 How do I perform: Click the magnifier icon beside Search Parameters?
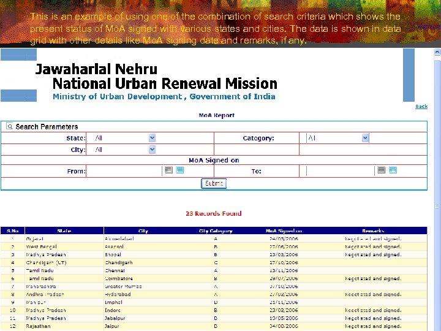point(10,126)
